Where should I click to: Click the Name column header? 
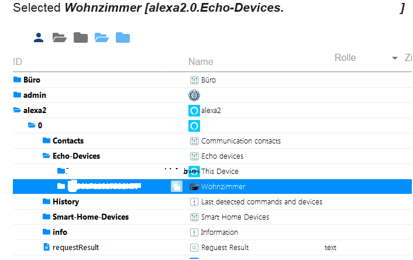point(201,61)
